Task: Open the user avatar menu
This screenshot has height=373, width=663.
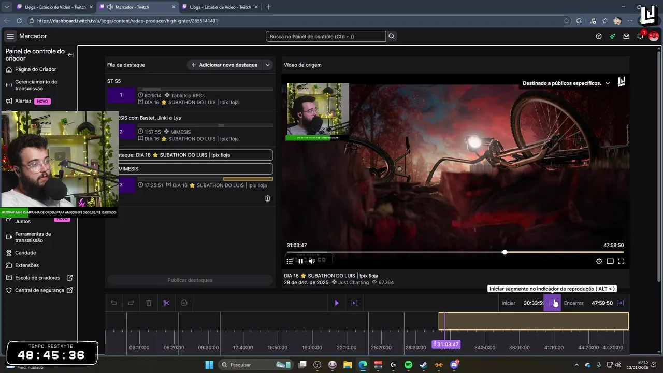Action: click(x=654, y=36)
